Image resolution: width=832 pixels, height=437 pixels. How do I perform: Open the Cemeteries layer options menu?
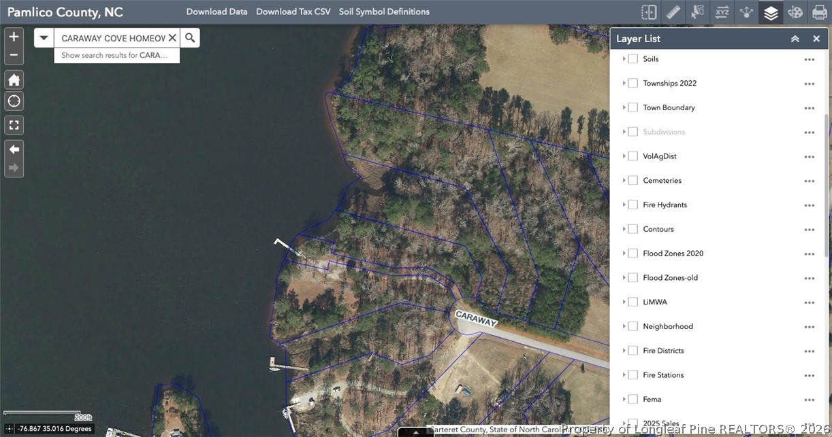click(x=809, y=181)
